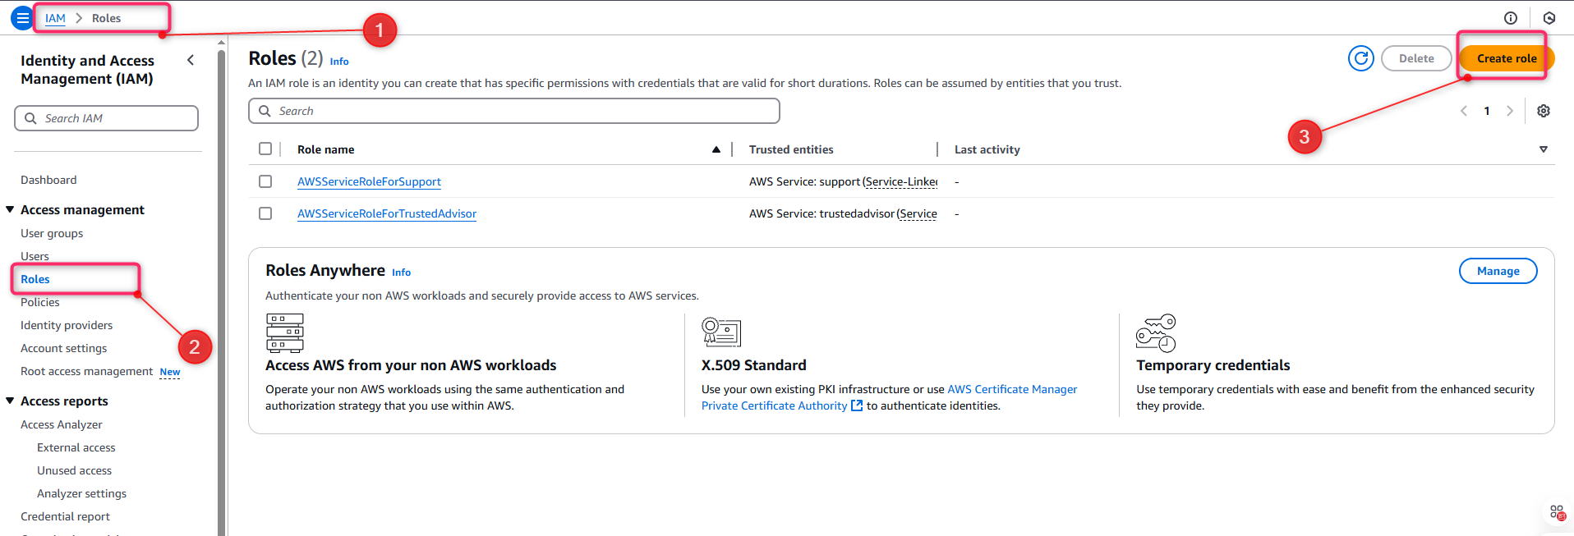Open the AWSServiceRoleForTrustedAdvisor role link

(x=387, y=213)
